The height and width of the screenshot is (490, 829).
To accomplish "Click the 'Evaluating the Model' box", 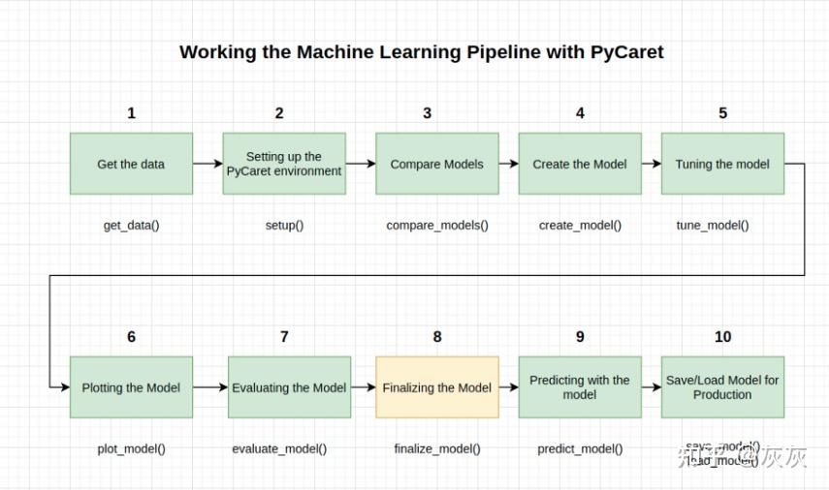I will pos(289,387).
